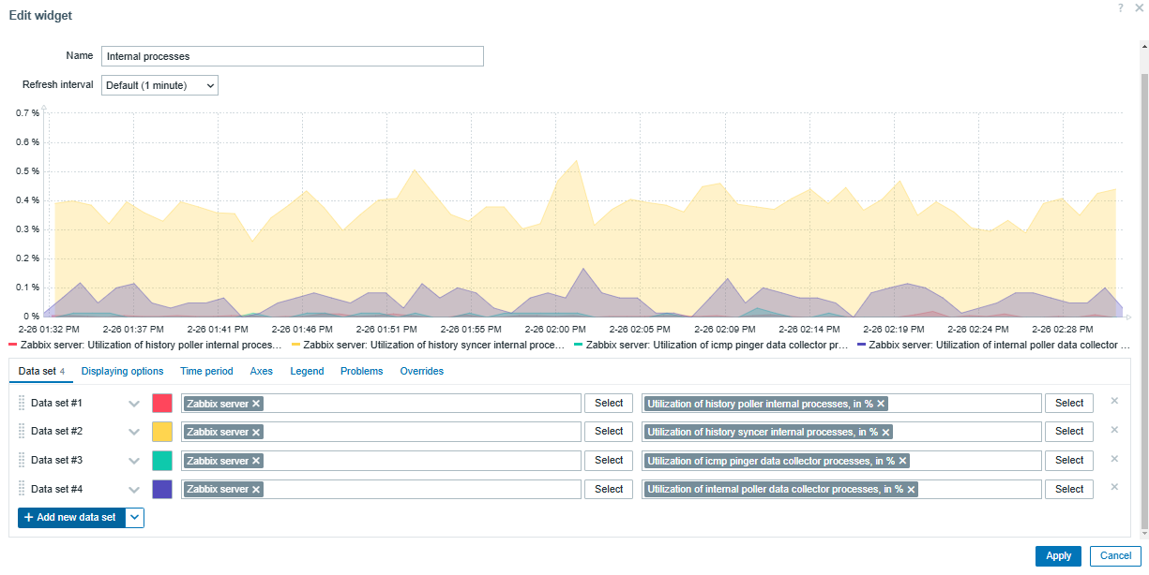
Task: Open the yellow color picker for Data set #2
Action: [162, 432]
